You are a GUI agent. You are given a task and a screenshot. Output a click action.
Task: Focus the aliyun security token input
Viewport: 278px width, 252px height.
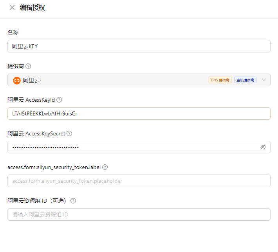pos(139,181)
